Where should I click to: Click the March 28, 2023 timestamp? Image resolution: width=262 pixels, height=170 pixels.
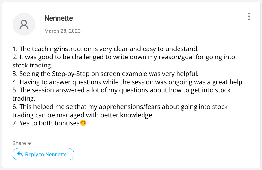tap(62, 31)
